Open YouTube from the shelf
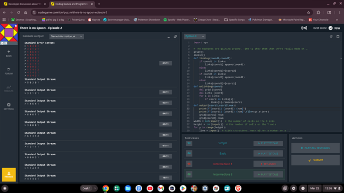This screenshot has width=344, height=193. [x=150, y=188]
